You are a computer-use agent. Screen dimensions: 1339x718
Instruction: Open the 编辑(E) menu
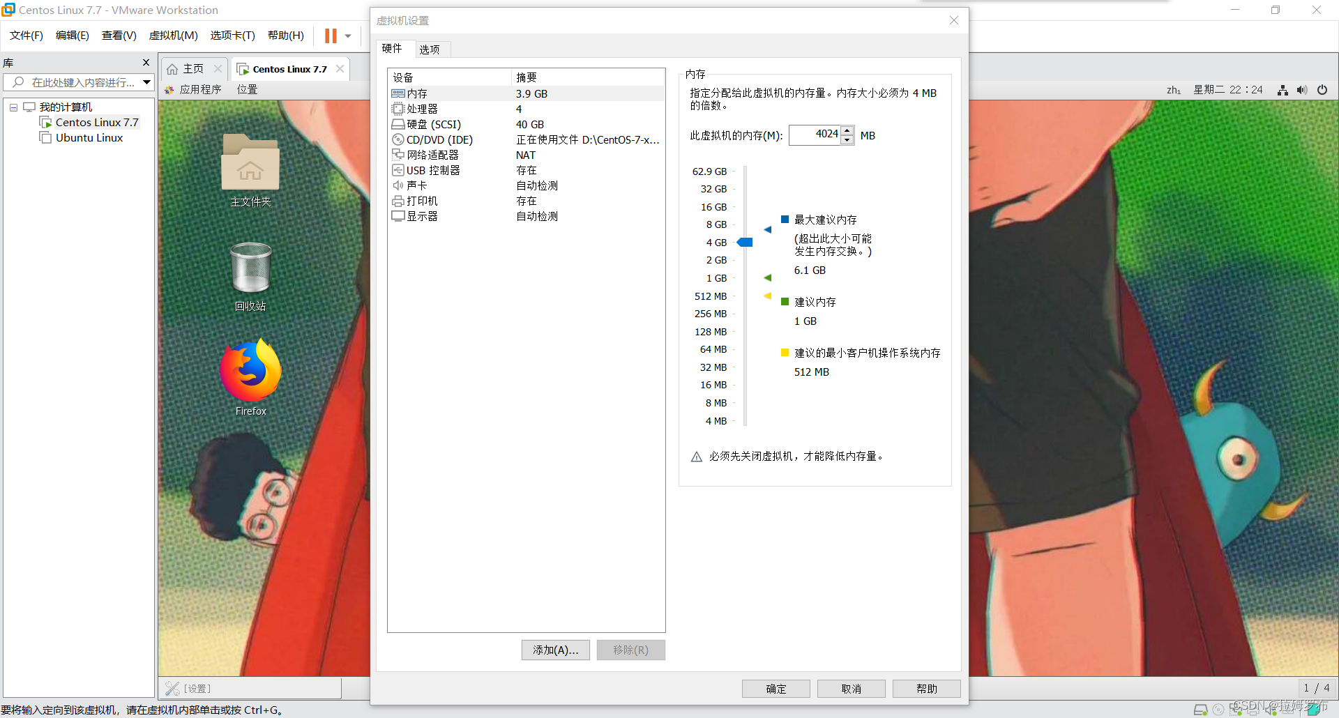coord(73,36)
